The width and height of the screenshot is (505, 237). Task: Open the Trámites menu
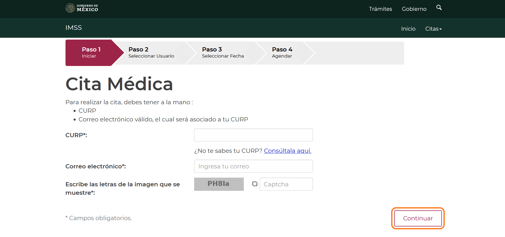pyautogui.click(x=380, y=9)
